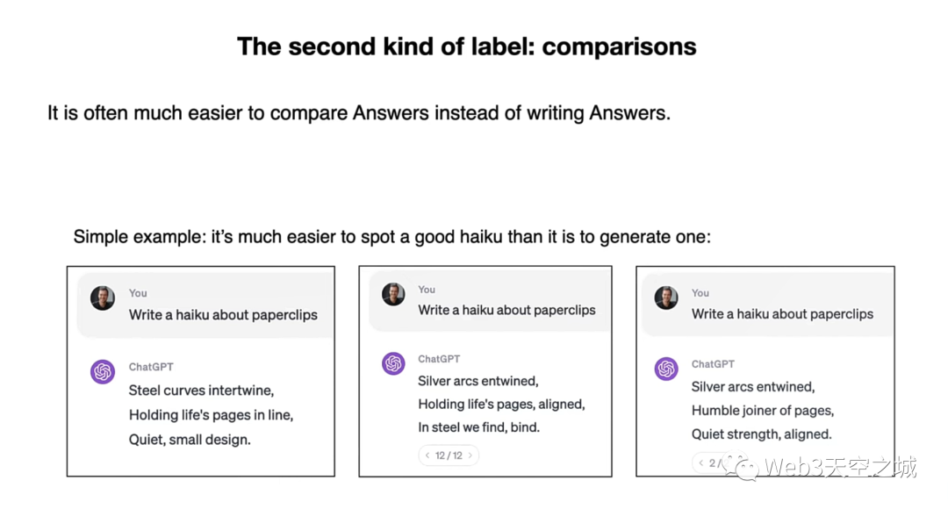
Task: Click previous arrow in right card pager
Action: [x=701, y=463]
